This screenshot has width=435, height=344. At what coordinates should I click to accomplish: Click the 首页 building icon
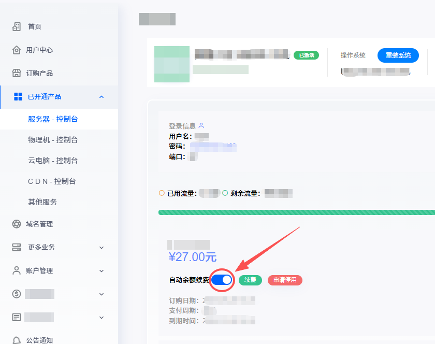[17, 26]
